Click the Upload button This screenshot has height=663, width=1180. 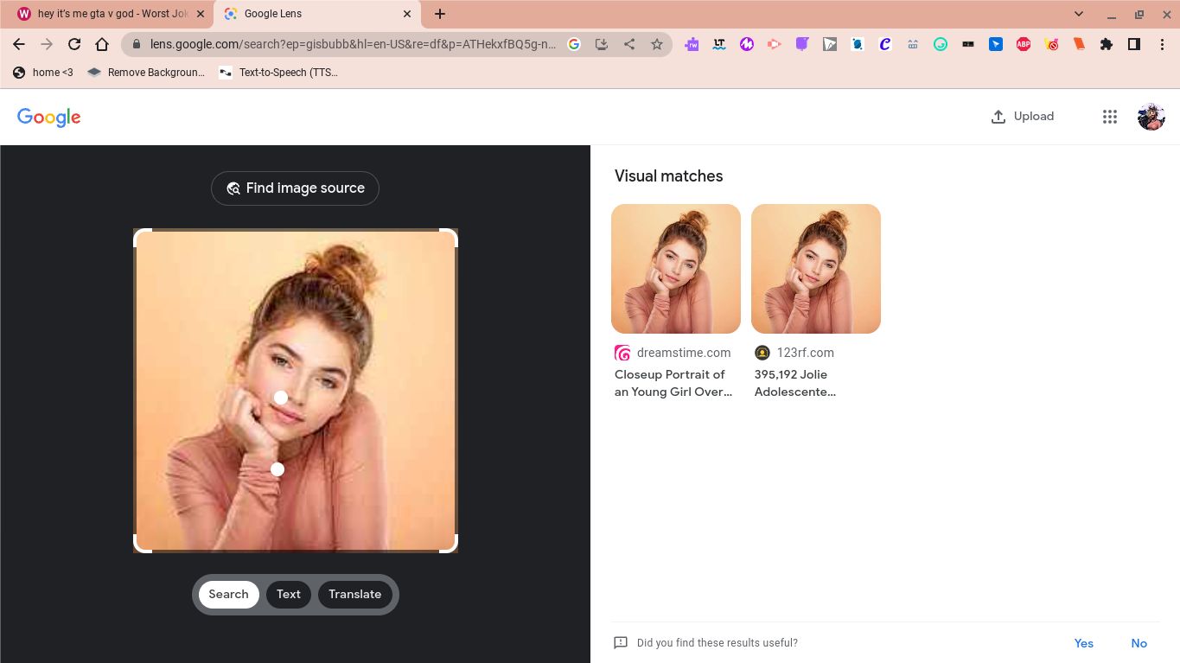[x=1022, y=117]
